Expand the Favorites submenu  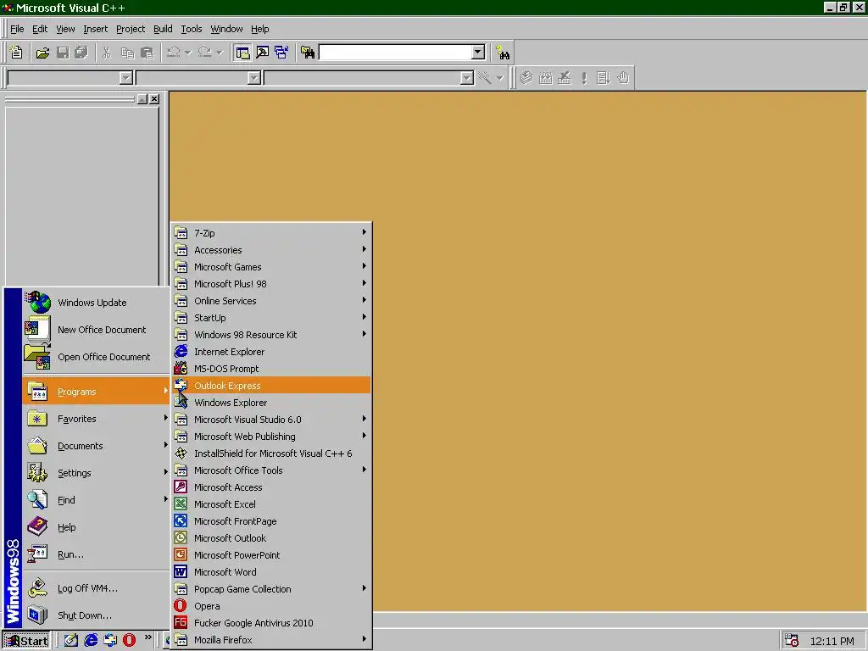(97, 419)
